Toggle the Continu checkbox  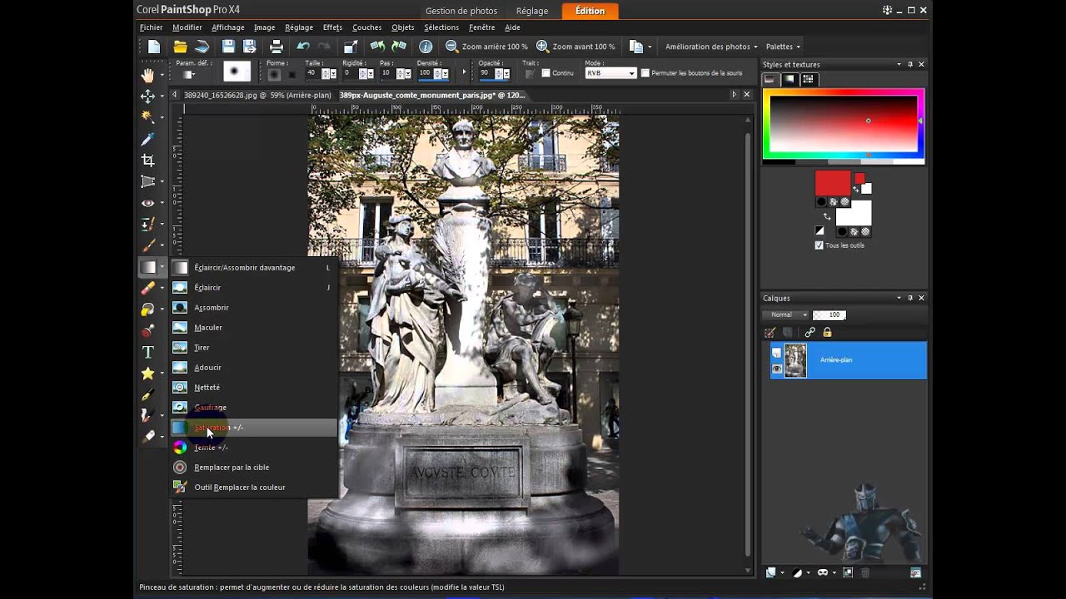(x=545, y=73)
